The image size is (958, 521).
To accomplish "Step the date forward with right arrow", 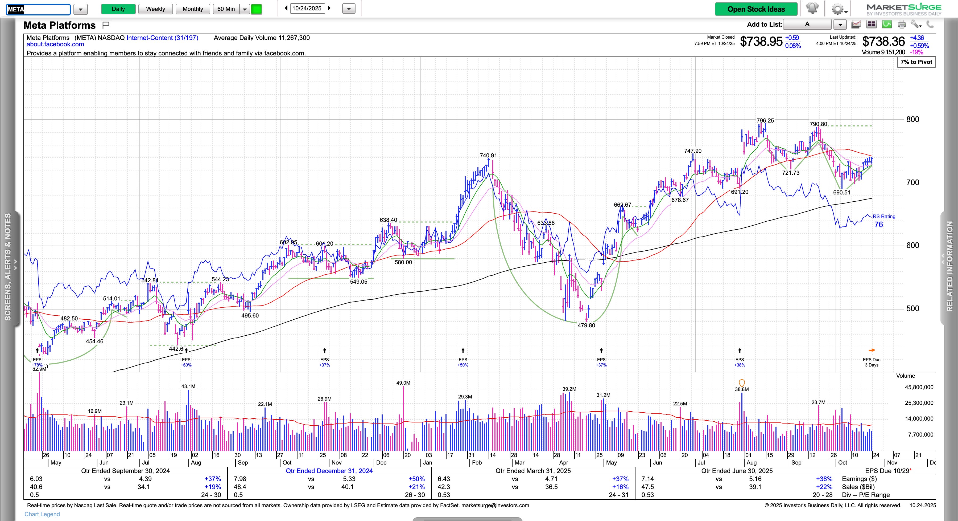I will click(329, 8).
